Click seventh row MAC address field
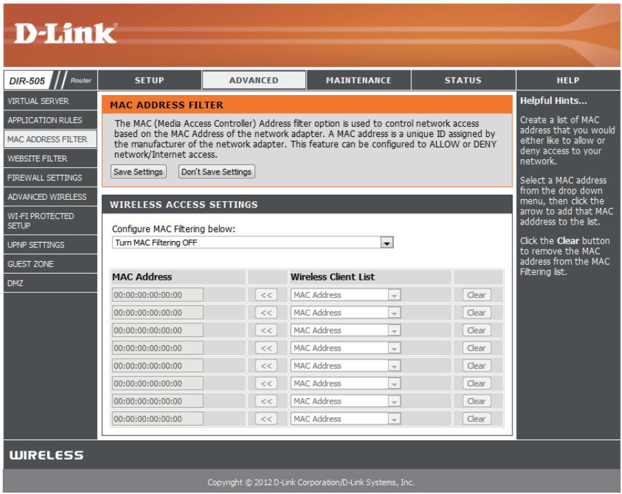The image size is (622, 494). pos(158,401)
